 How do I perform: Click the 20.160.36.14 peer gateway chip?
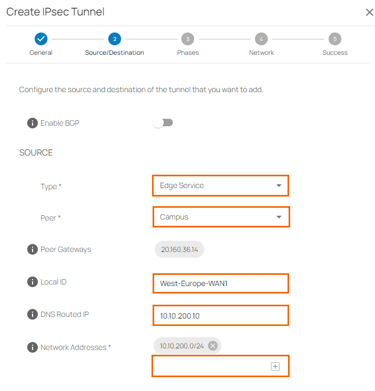(x=179, y=249)
